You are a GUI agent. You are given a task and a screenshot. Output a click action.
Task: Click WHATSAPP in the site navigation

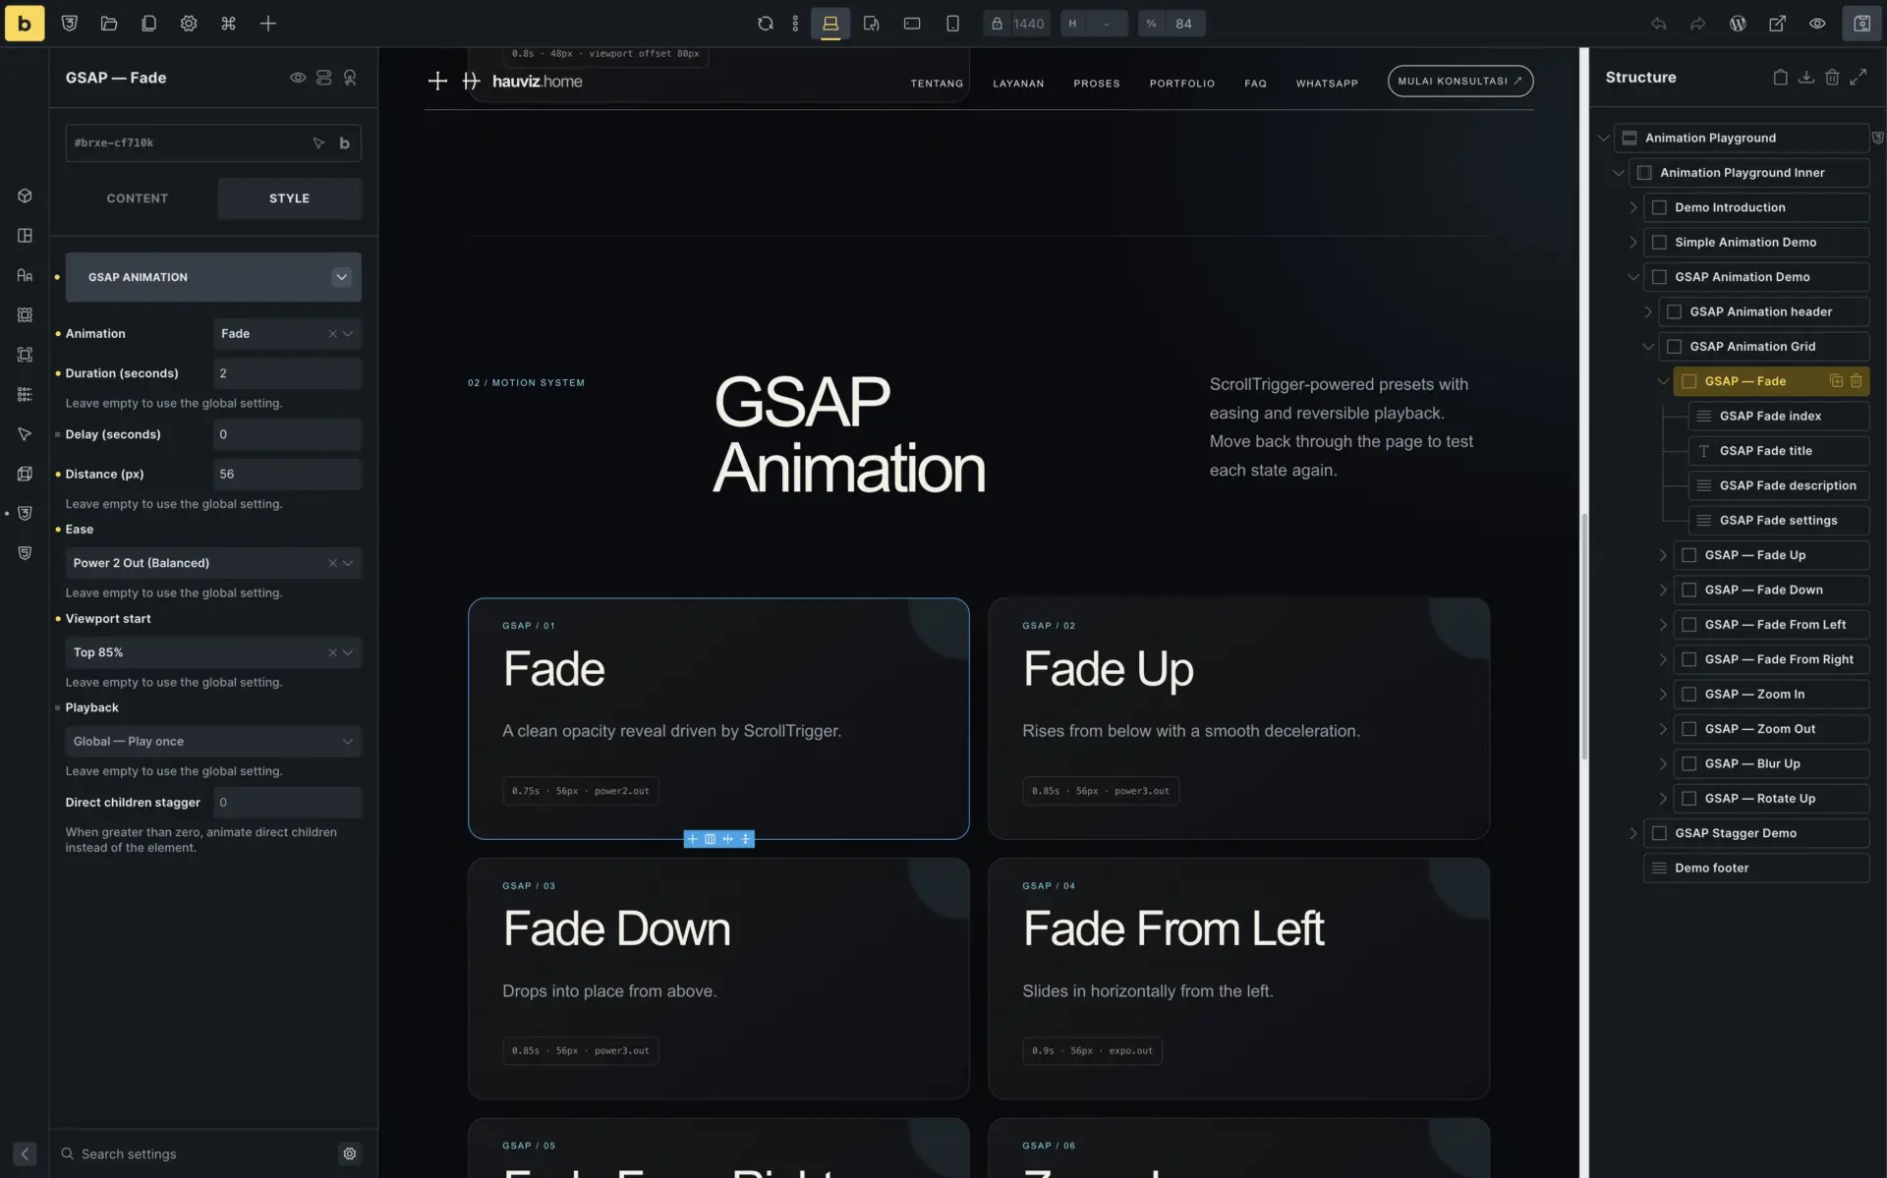tap(1327, 84)
